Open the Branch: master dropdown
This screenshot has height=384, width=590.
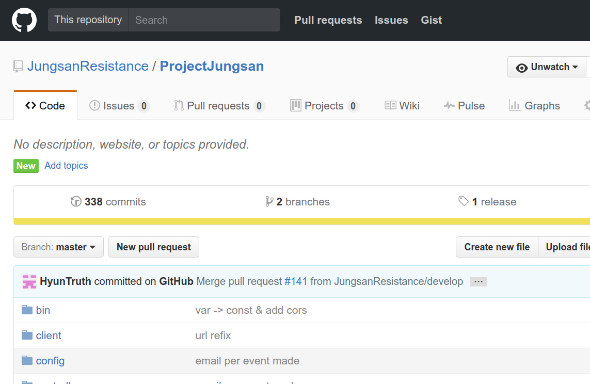tap(58, 247)
